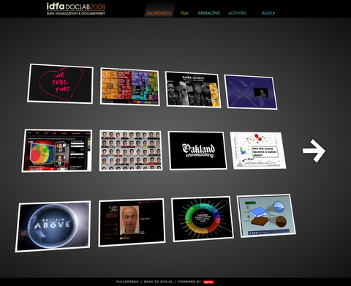
Task: Switch to the All Projects tab
Action: [x=159, y=13]
